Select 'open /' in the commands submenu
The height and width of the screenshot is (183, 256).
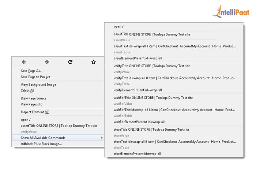click(x=119, y=26)
